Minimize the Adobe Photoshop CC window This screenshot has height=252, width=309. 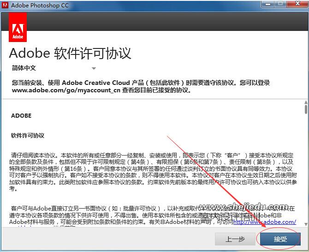[x=268, y=4]
